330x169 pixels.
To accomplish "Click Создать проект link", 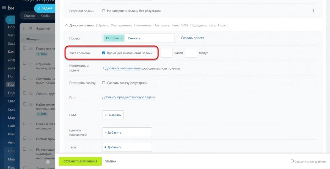I will point(193,38).
